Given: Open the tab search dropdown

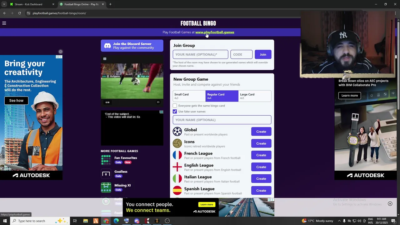Looking at the screenshot, I should pyautogui.click(x=4, y=4).
